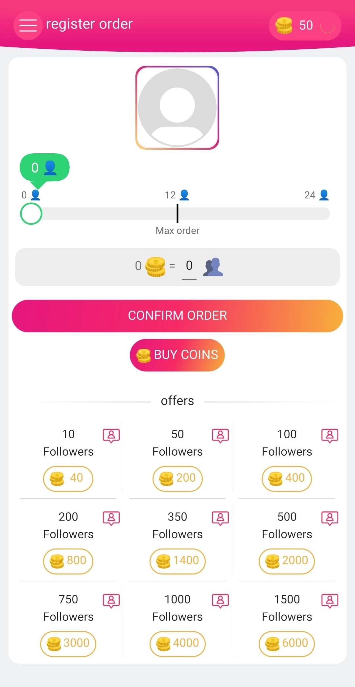Viewport: 355px width, 687px height.
Task: Tap follower icon on 350 Followers offer
Action: point(220,518)
